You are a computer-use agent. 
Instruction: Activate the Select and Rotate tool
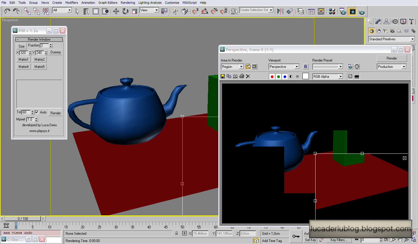click(x=125, y=11)
